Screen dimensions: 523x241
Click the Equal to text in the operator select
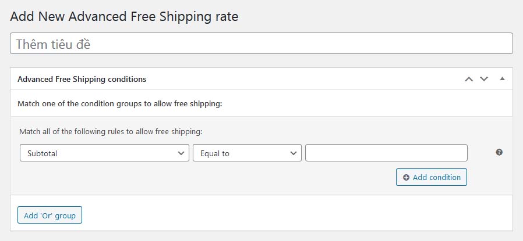(x=215, y=153)
